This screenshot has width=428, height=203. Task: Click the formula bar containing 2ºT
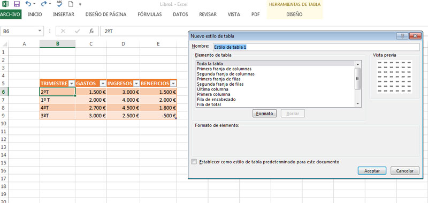(144, 31)
